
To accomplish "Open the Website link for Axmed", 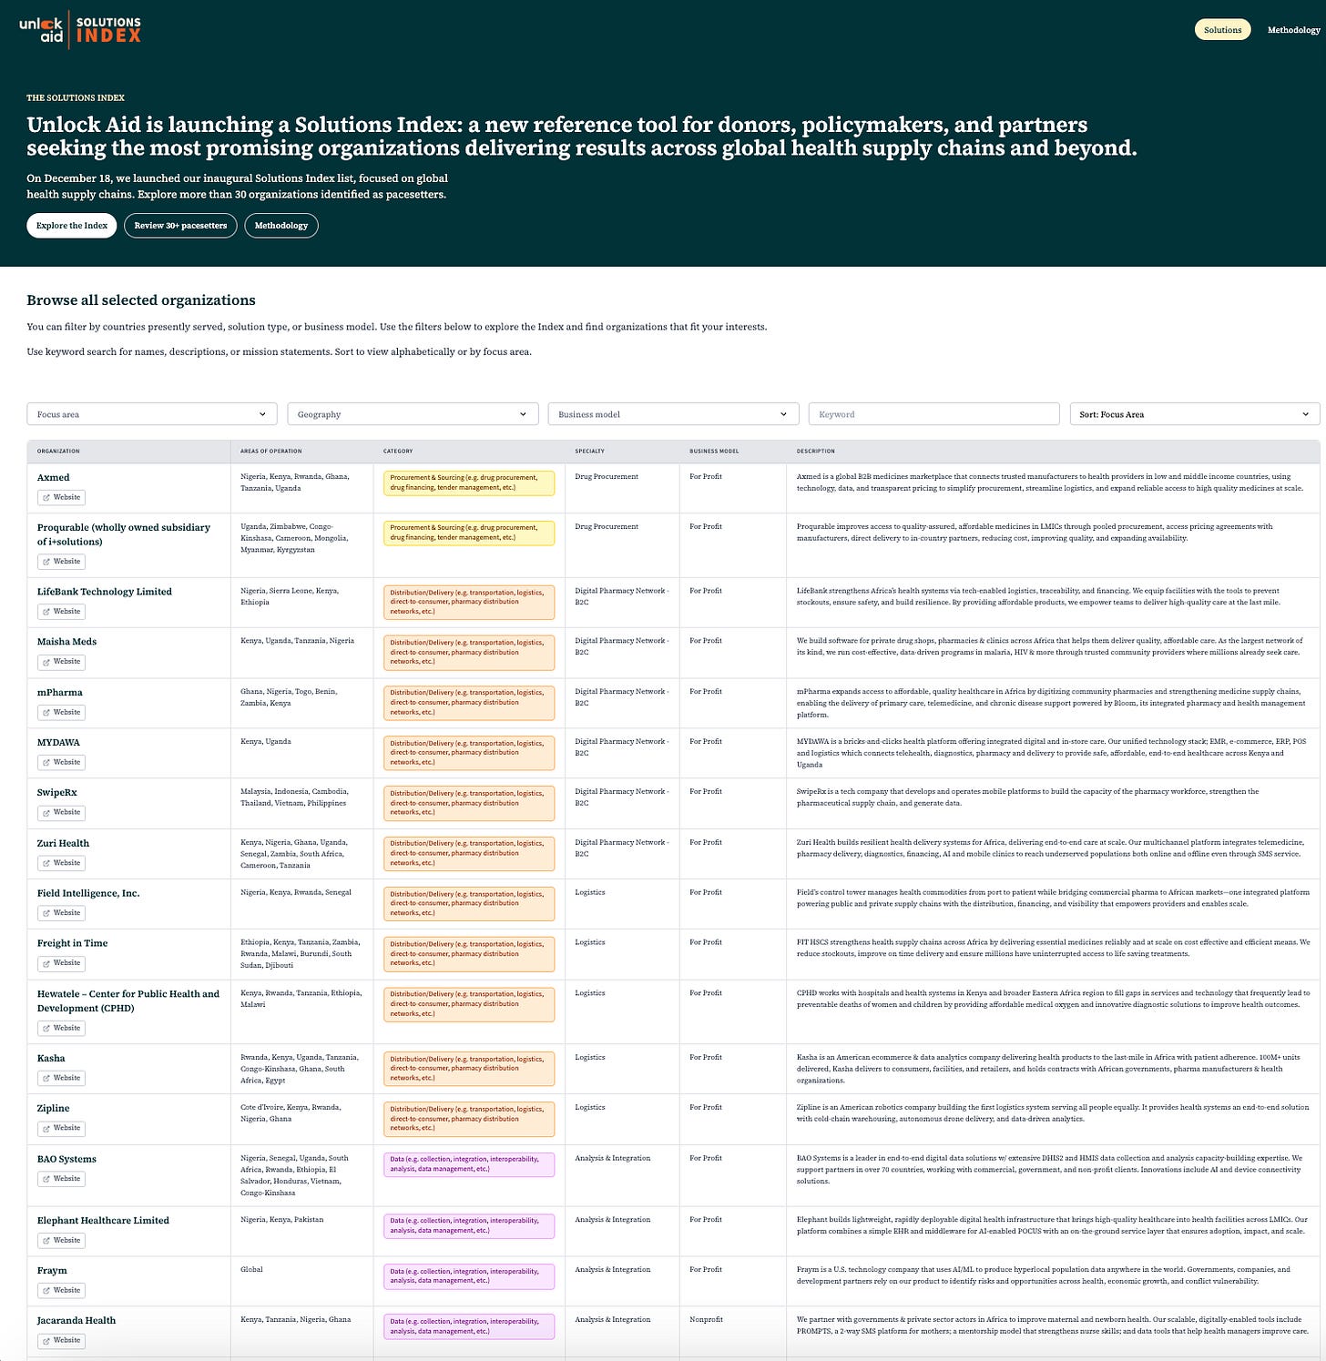I will coord(61,497).
